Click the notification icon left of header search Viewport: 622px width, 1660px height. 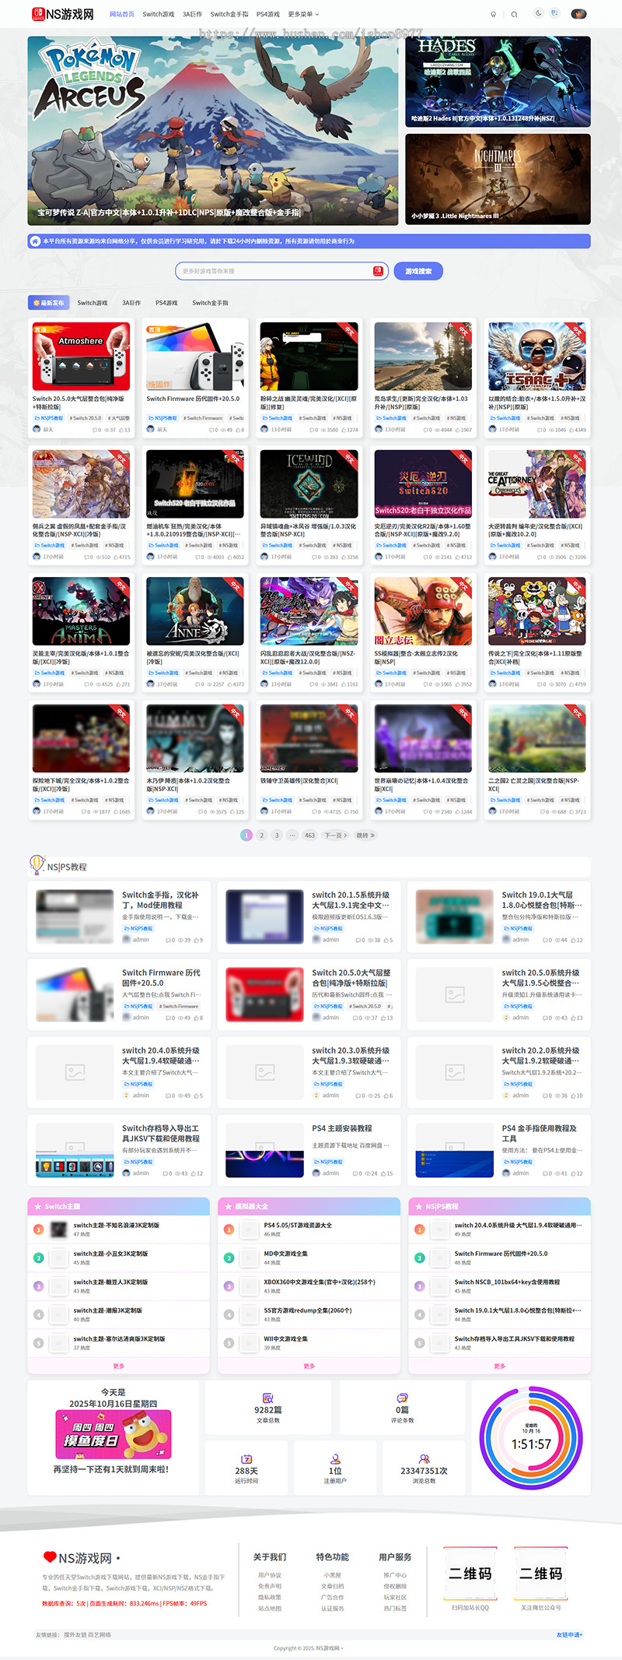coord(493,14)
